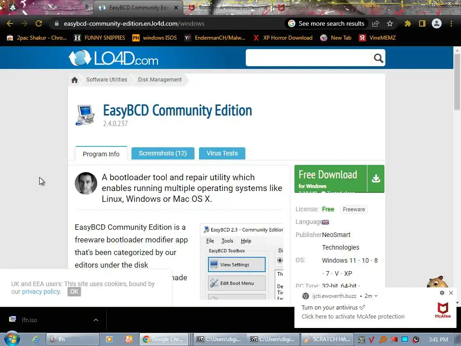Bookmark this page with the star icon
This screenshot has height=346, width=461.
(390, 23)
